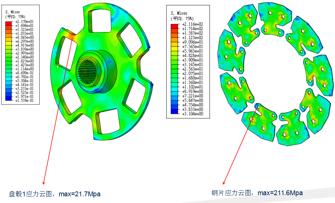This screenshot has height=203, width=335.
Task: Click the 盘毂1应力云图 max=21.7Mpa caption
Action: pos(55,194)
